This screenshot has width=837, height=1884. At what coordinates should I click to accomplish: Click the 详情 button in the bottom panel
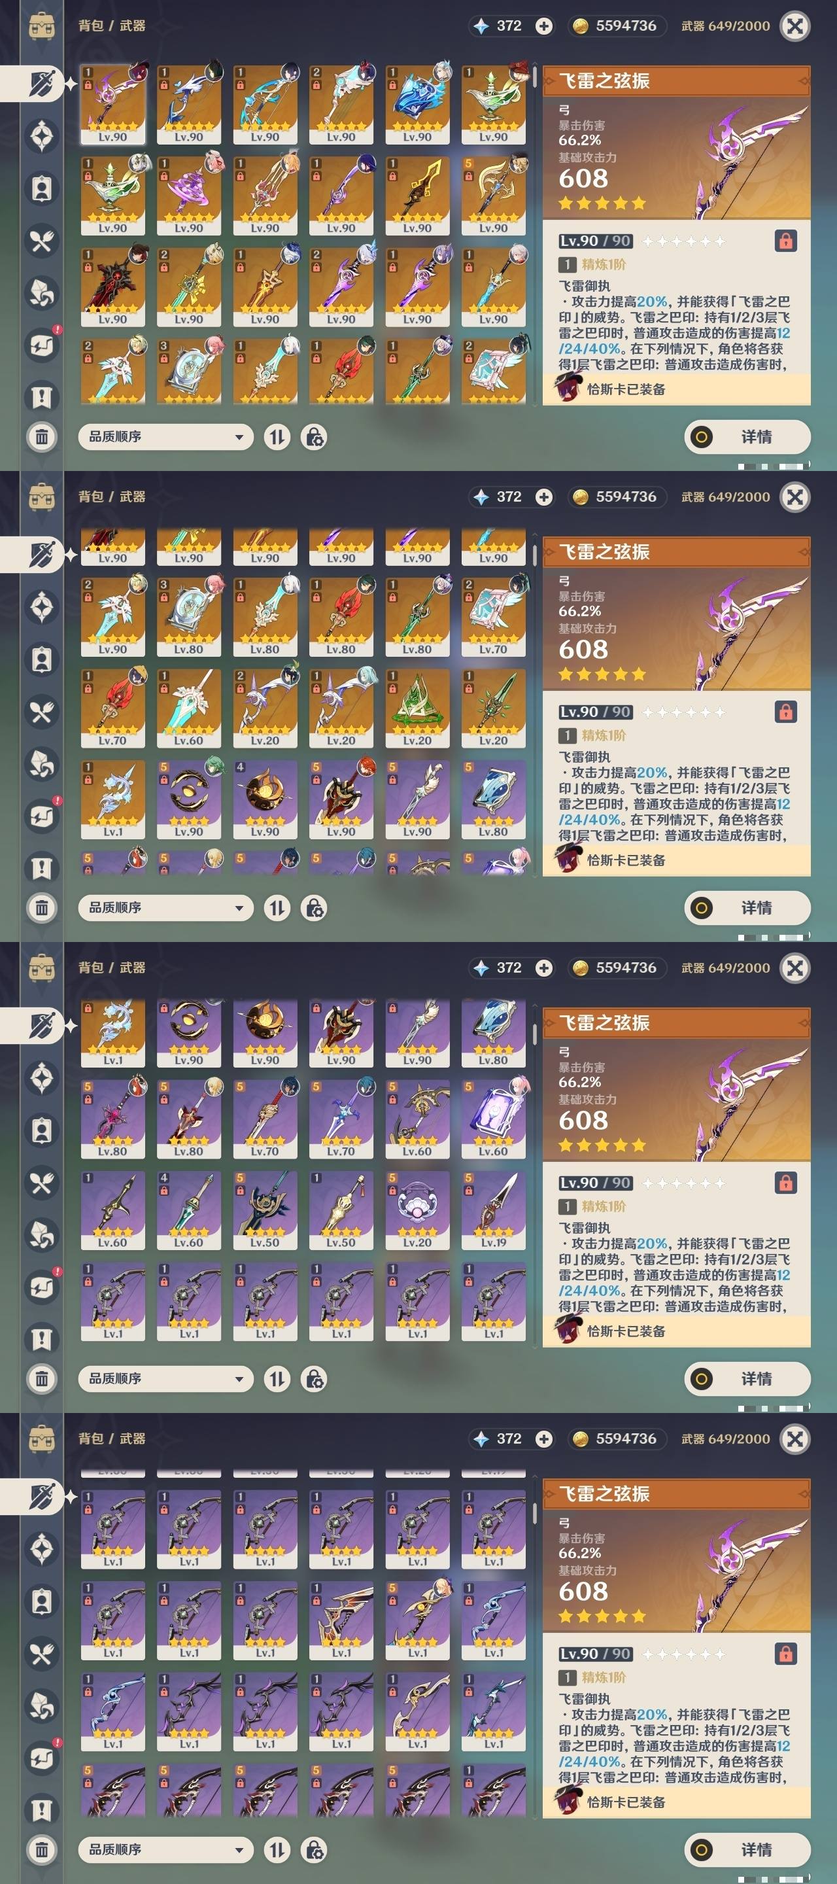747,1851
